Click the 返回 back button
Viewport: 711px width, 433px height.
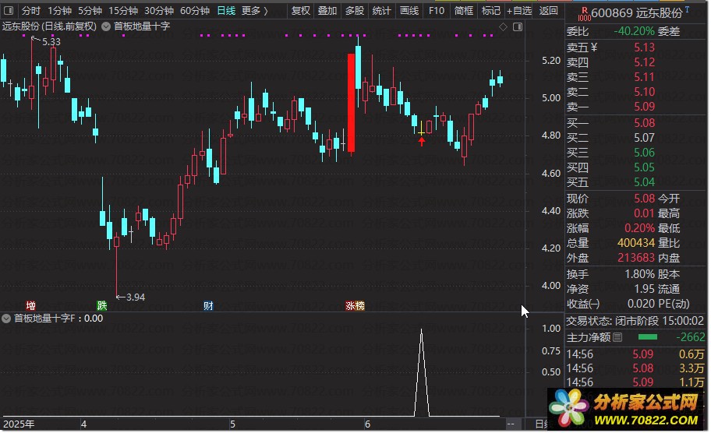click(x=548, y=10)
